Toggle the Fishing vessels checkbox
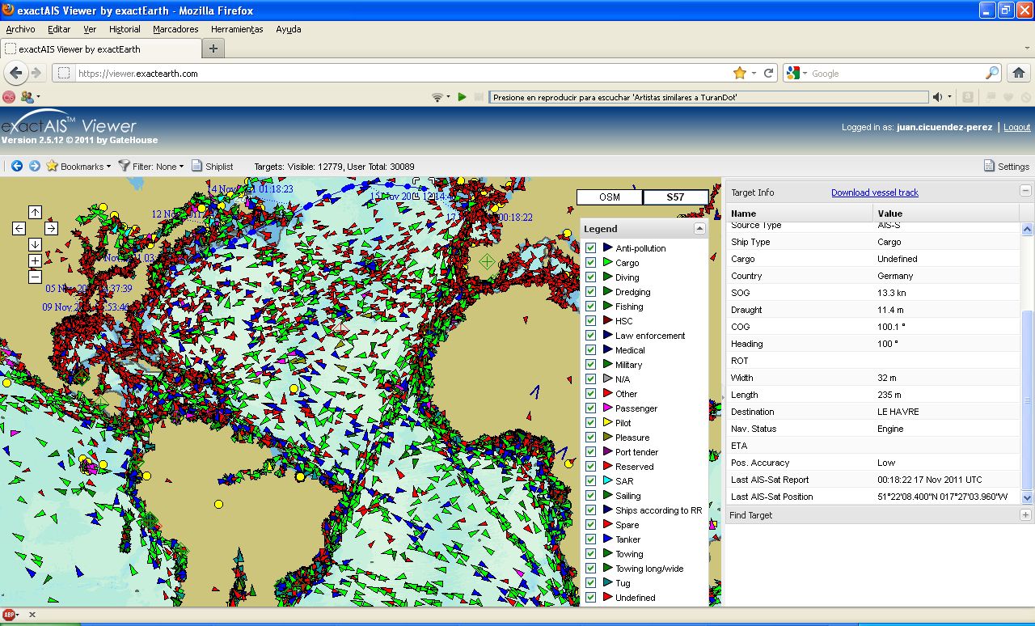 coord(590,307)
